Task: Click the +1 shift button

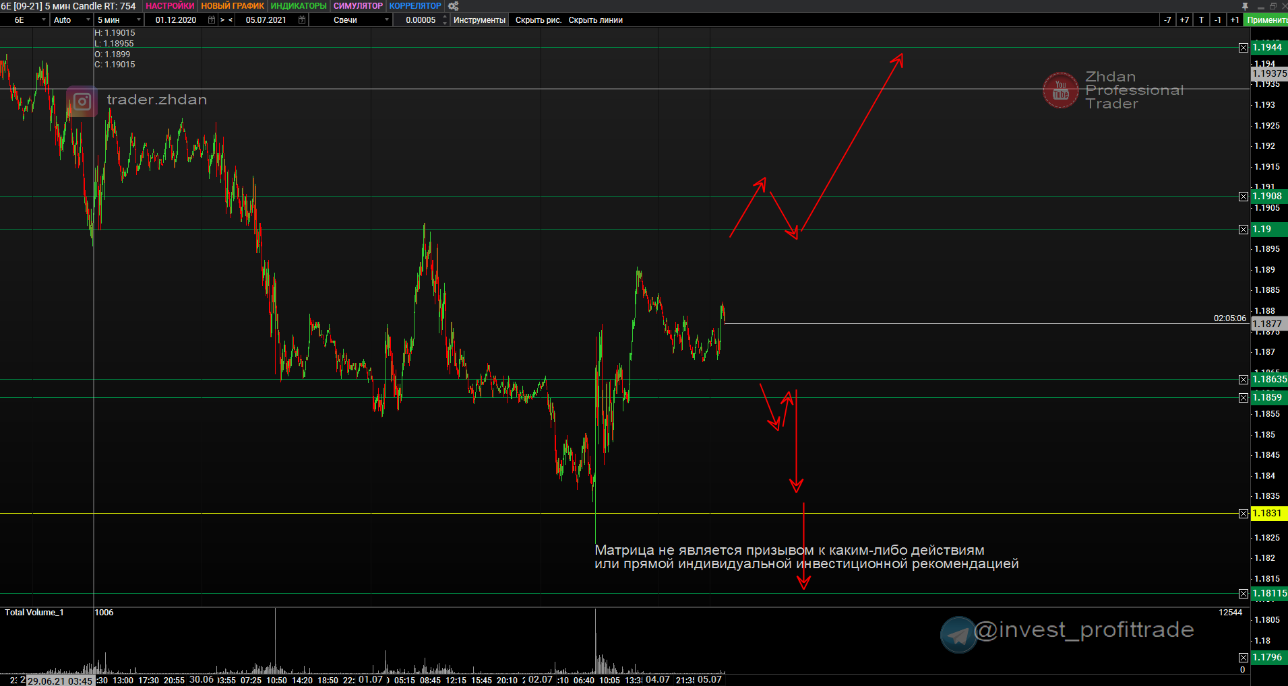Action: tap(1235, 20)
